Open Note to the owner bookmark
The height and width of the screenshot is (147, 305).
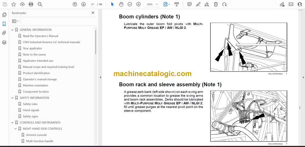(x=35, y=55)
